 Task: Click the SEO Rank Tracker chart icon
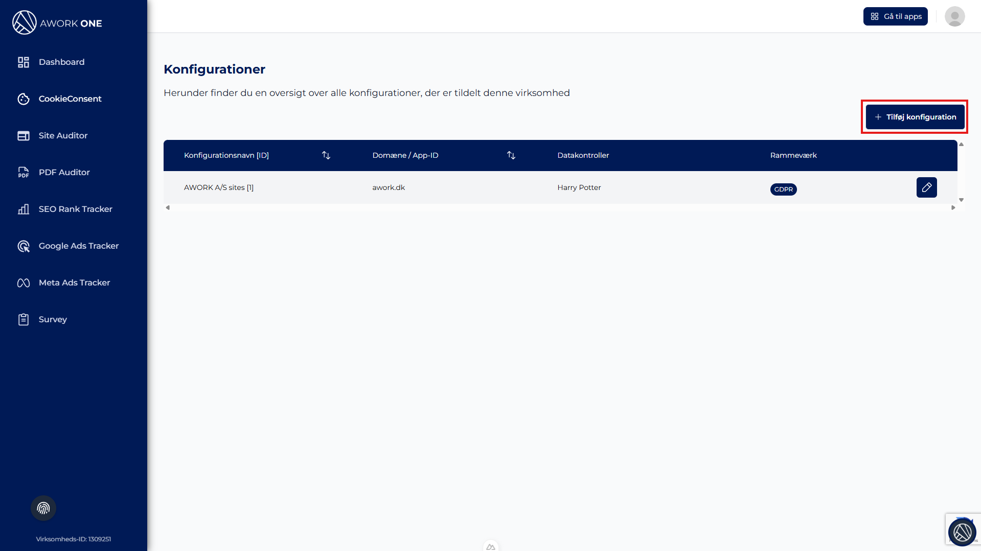pos(24,209)
